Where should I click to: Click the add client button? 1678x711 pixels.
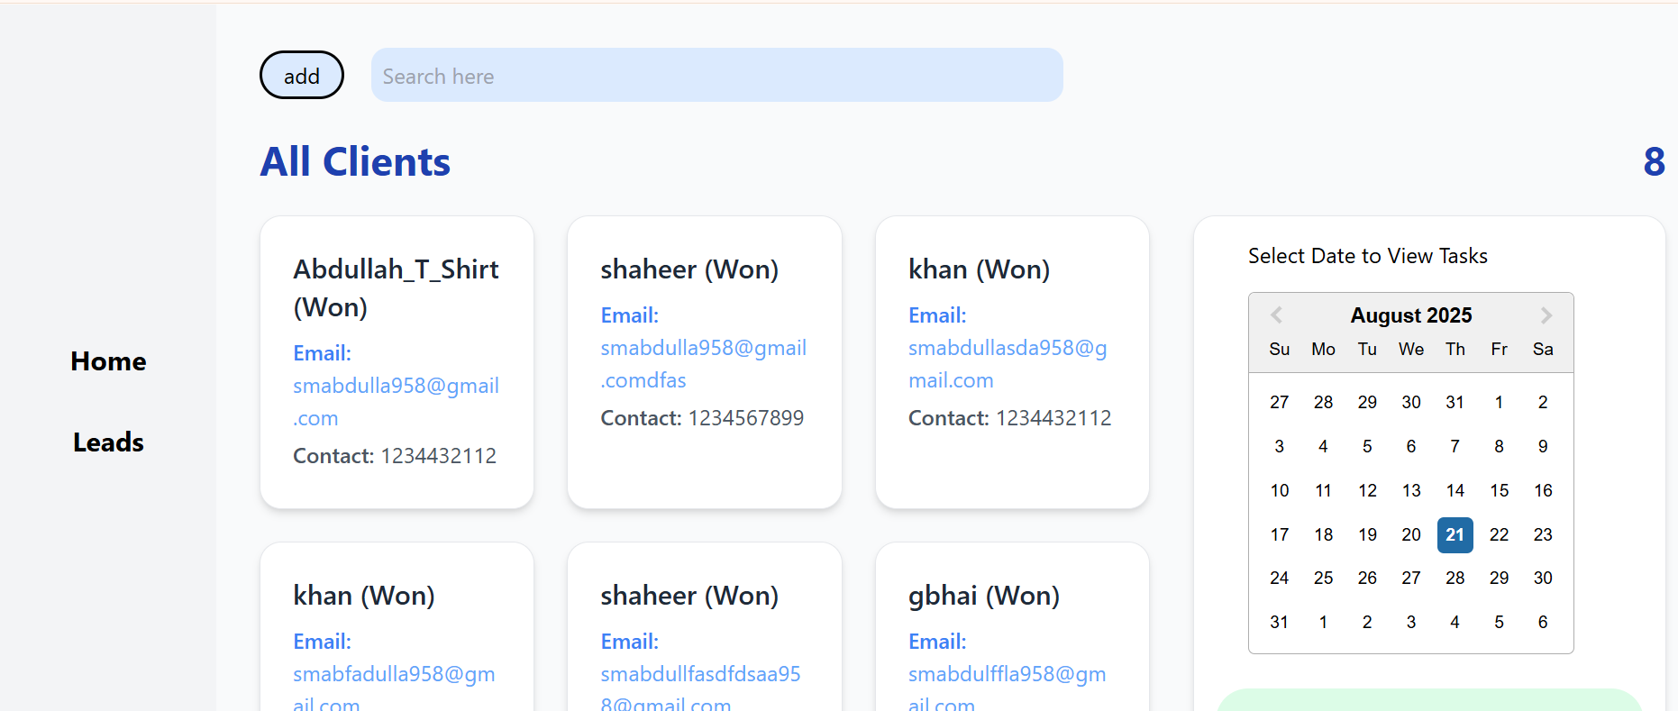click(302, 76)
